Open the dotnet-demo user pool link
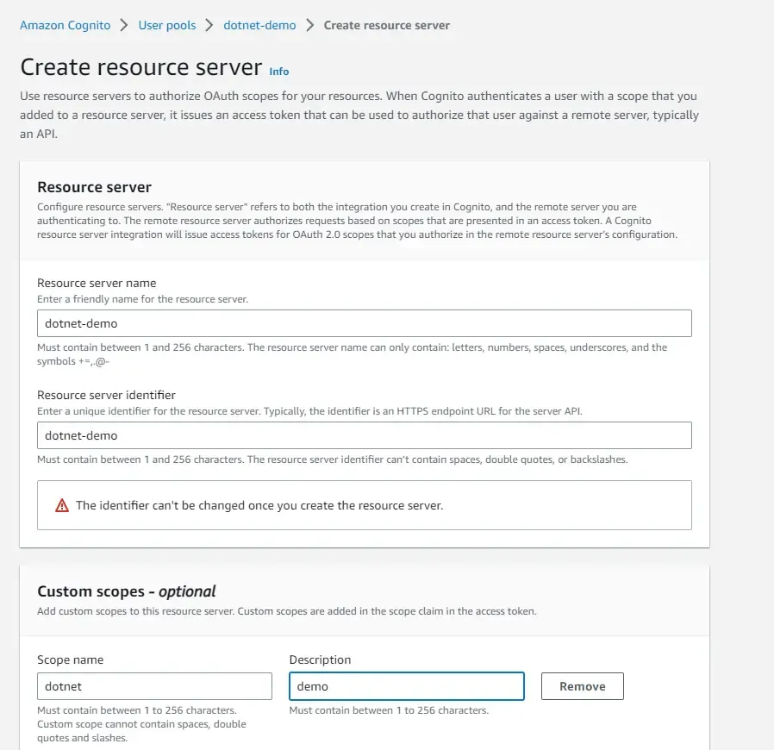Viewport: 774px width, 750px height. 259,25
